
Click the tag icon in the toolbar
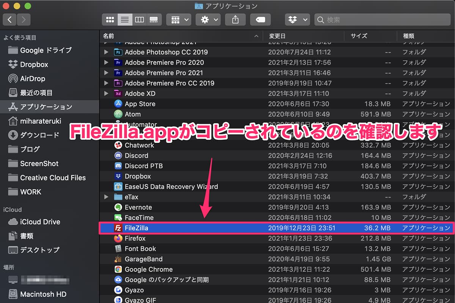(260, 20)
